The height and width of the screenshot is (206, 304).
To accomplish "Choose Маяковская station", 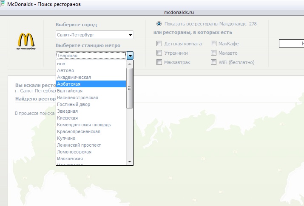I will [x=91, y=159].
